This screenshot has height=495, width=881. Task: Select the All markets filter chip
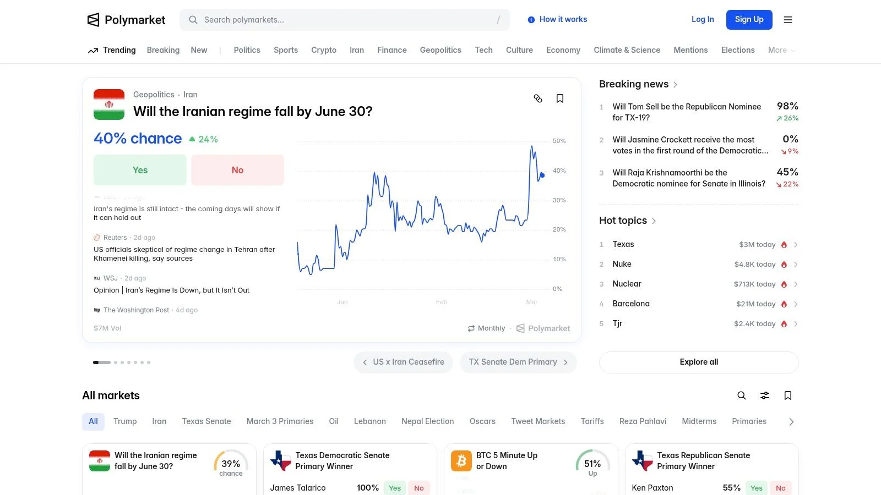point(93,421)
